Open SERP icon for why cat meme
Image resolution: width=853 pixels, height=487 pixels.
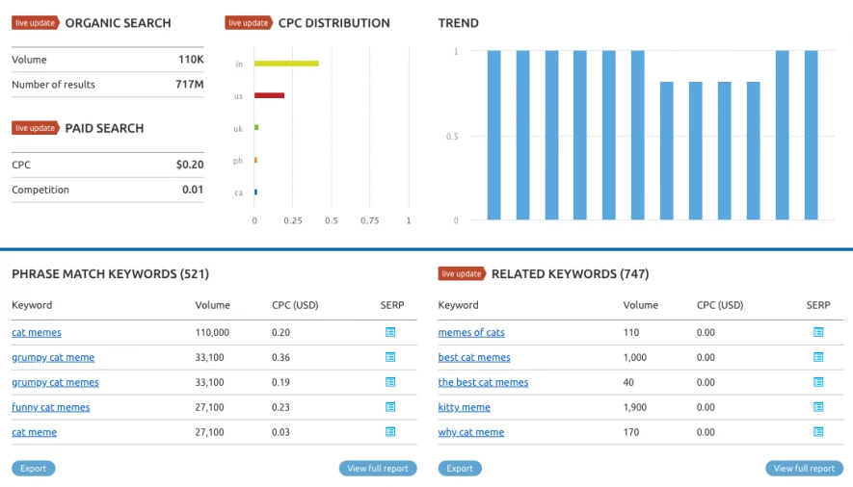818,432
